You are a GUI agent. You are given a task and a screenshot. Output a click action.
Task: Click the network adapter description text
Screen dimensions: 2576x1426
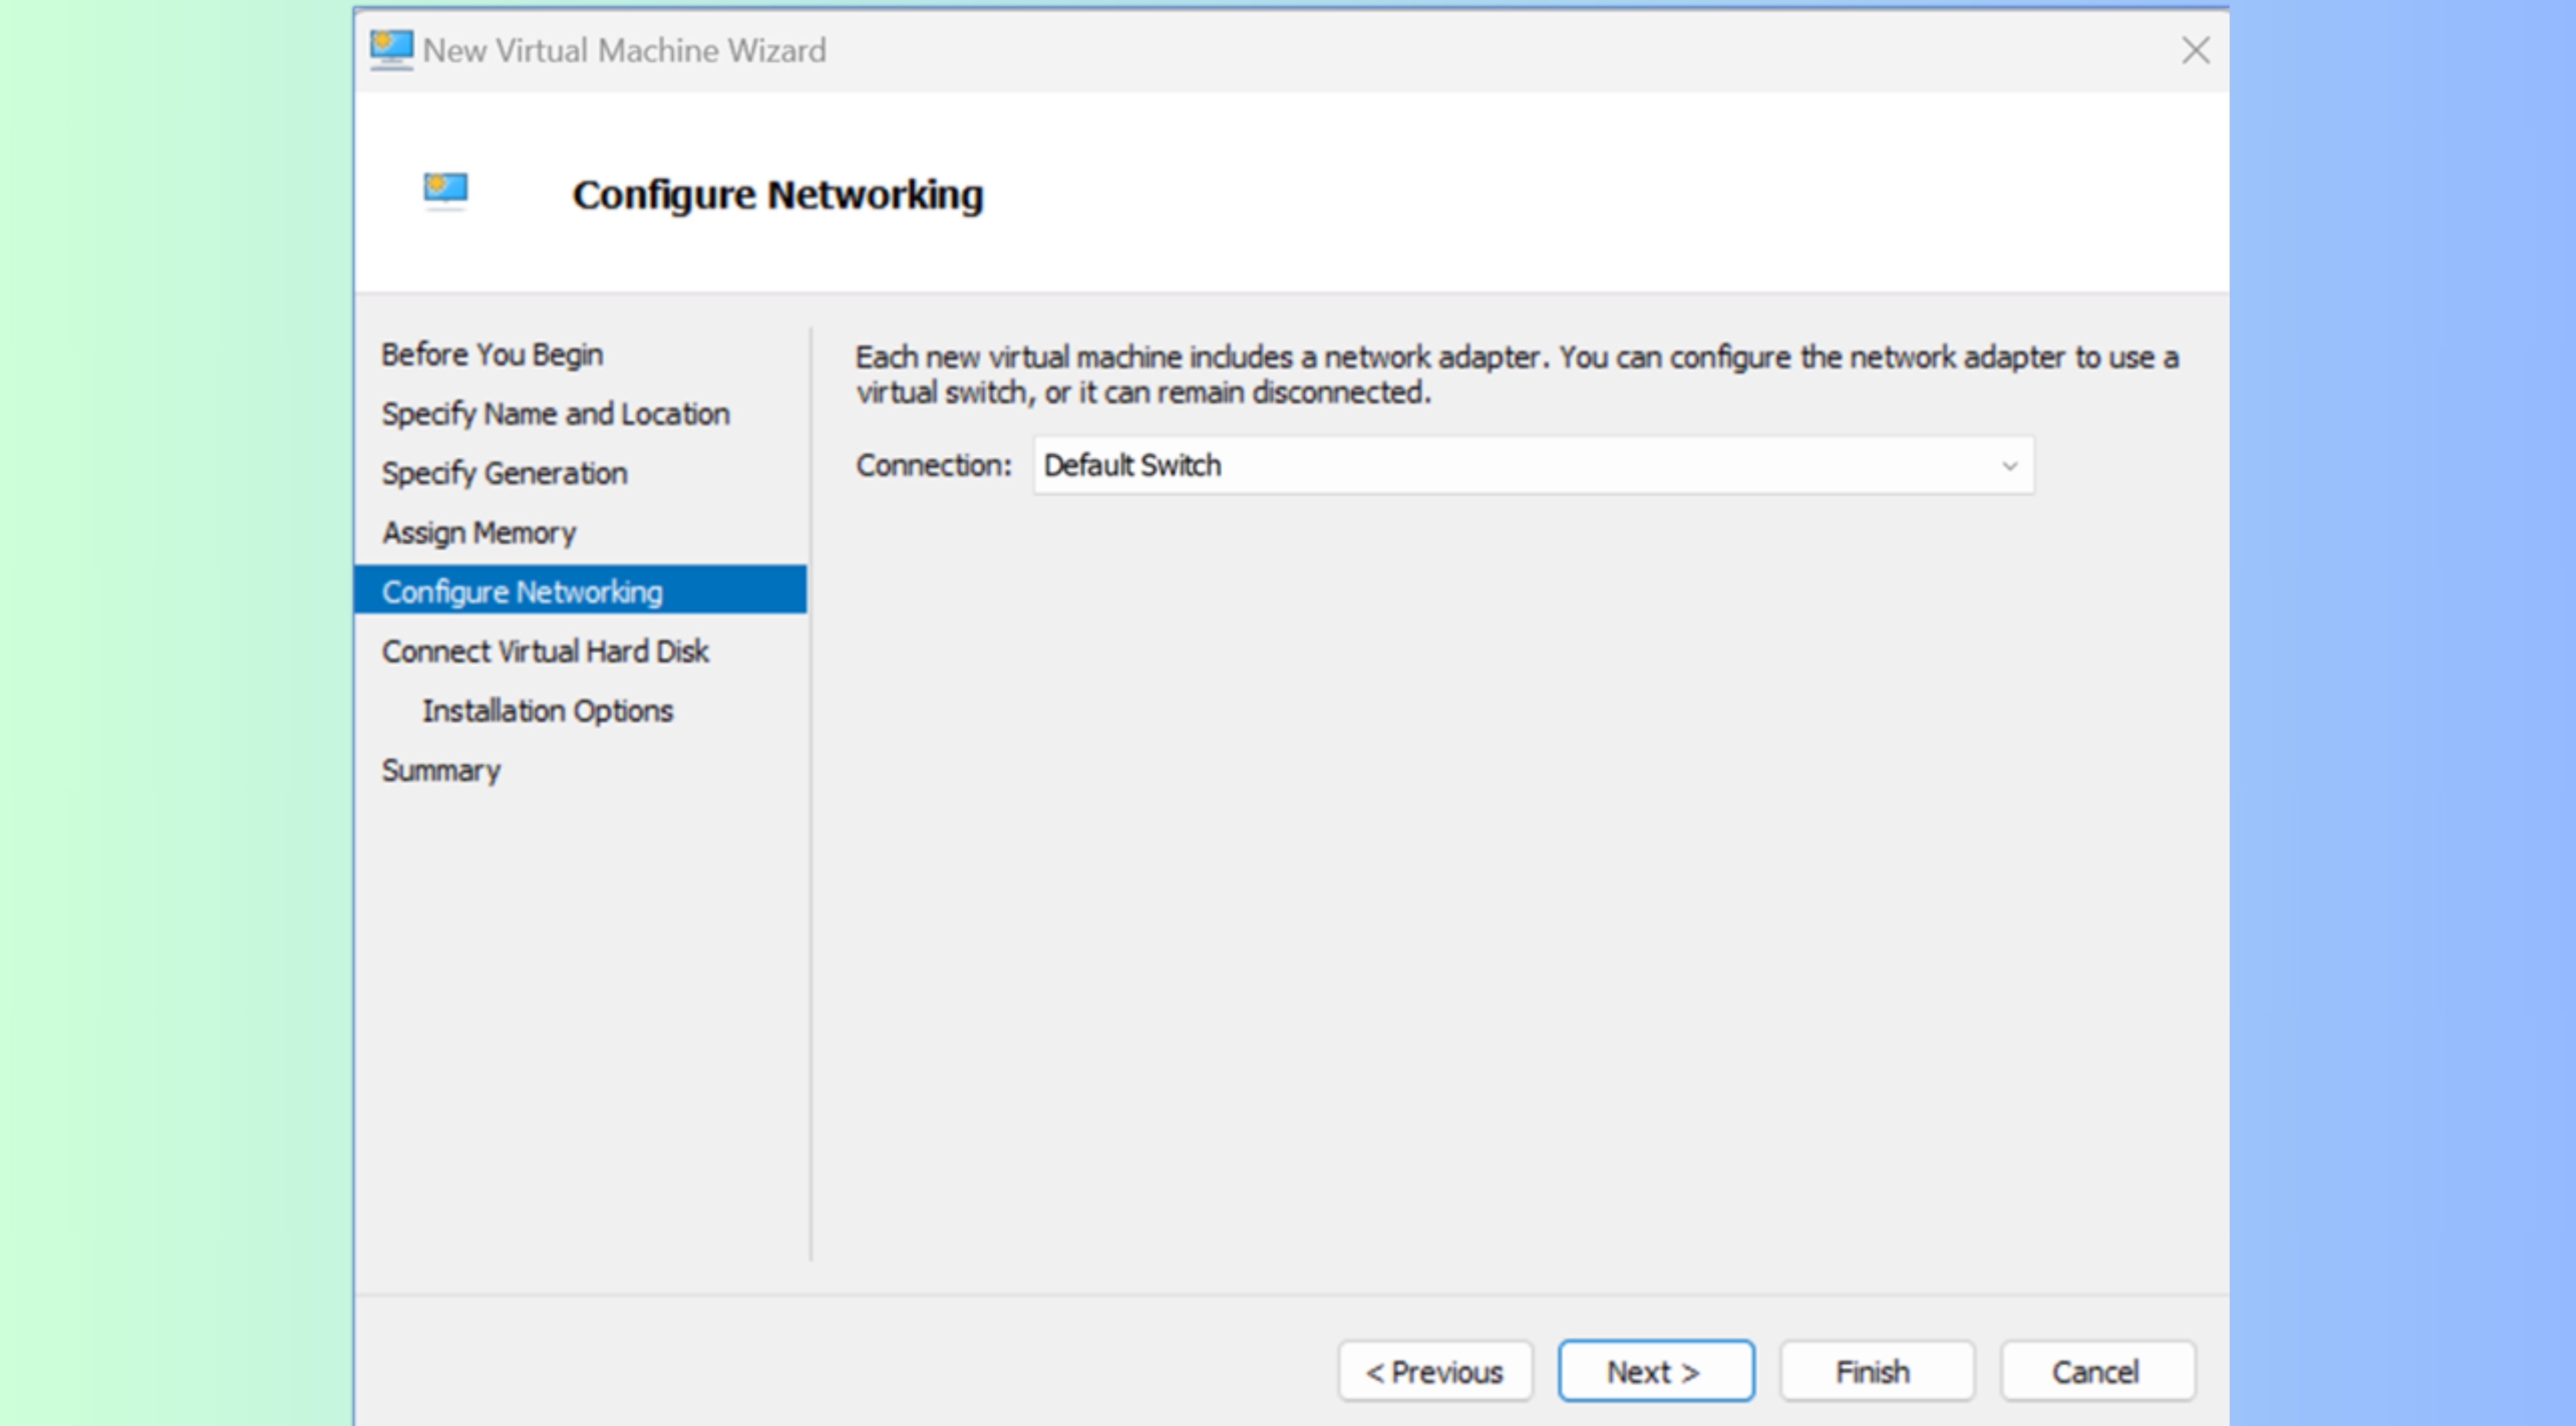click(x=1516, y=375)
